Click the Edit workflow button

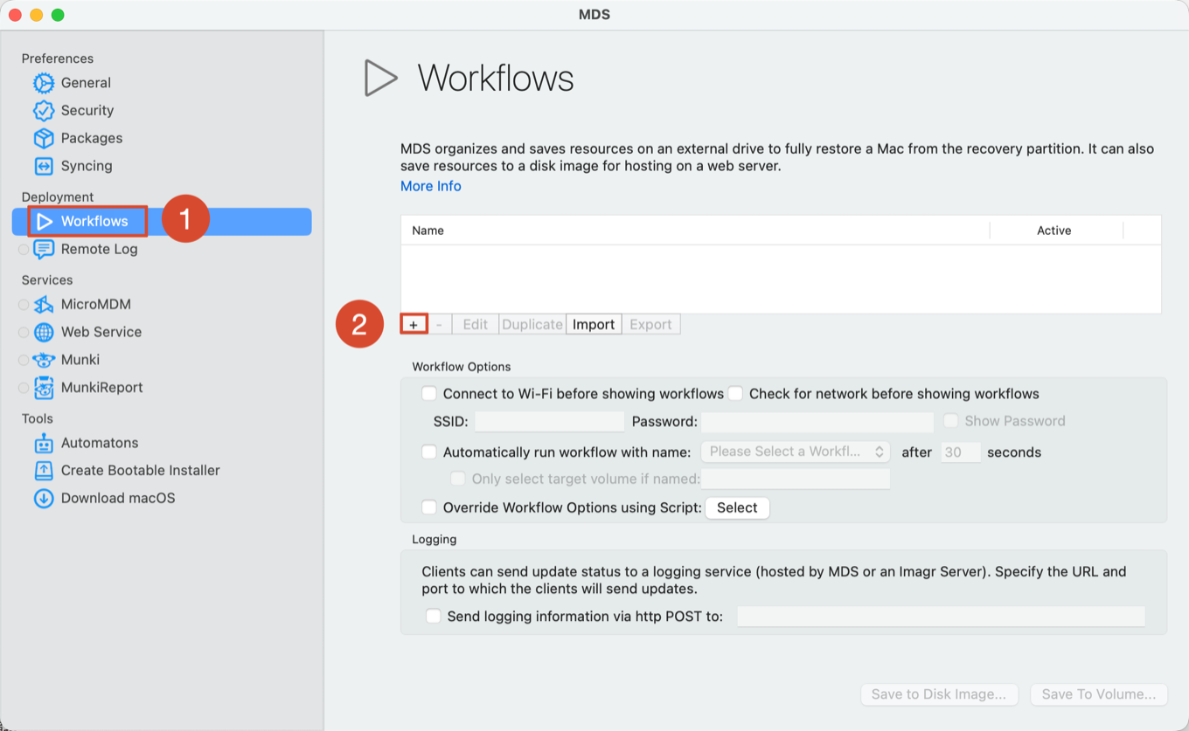[475, 324]
